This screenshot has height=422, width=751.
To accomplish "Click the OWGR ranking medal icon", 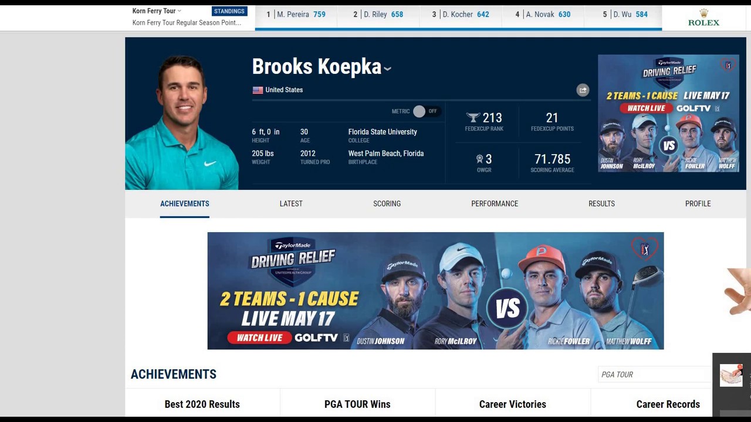I will pos(479,159).
